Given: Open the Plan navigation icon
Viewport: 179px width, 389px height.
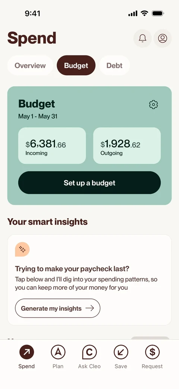Looking at the screenshot, I should [58, 352].
